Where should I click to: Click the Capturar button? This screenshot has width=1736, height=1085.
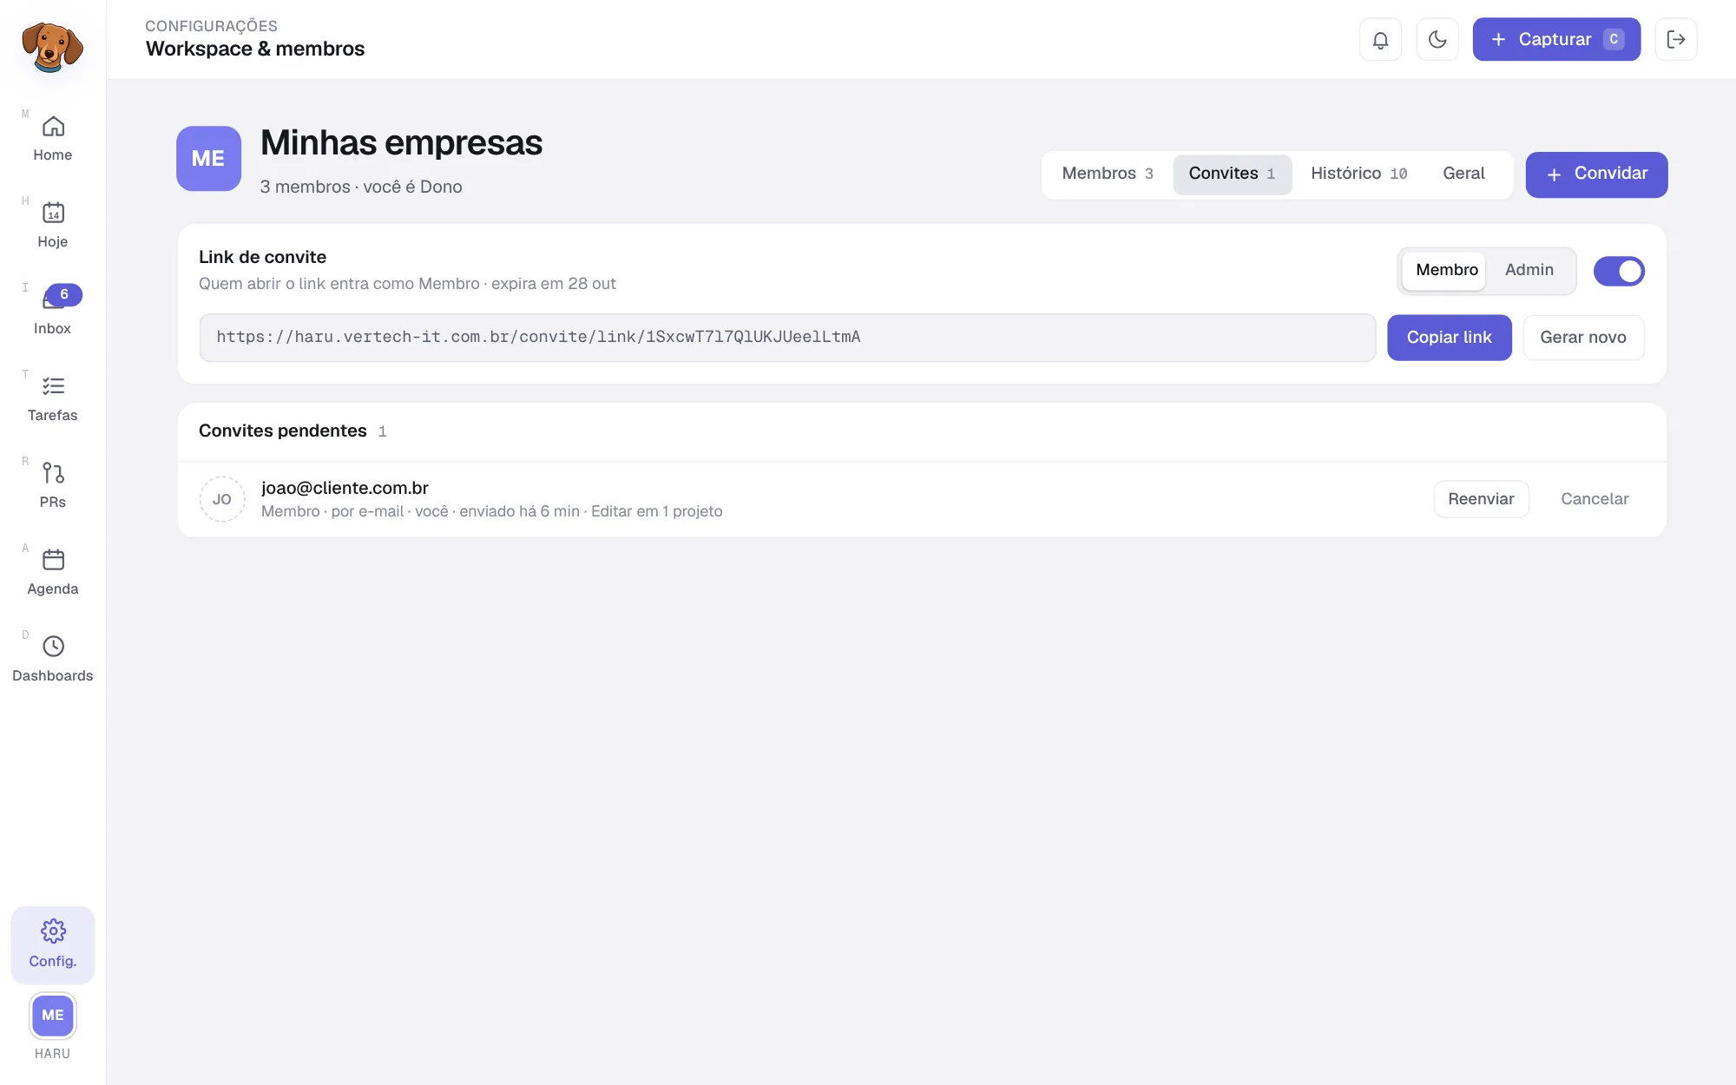coord(1556,39)
